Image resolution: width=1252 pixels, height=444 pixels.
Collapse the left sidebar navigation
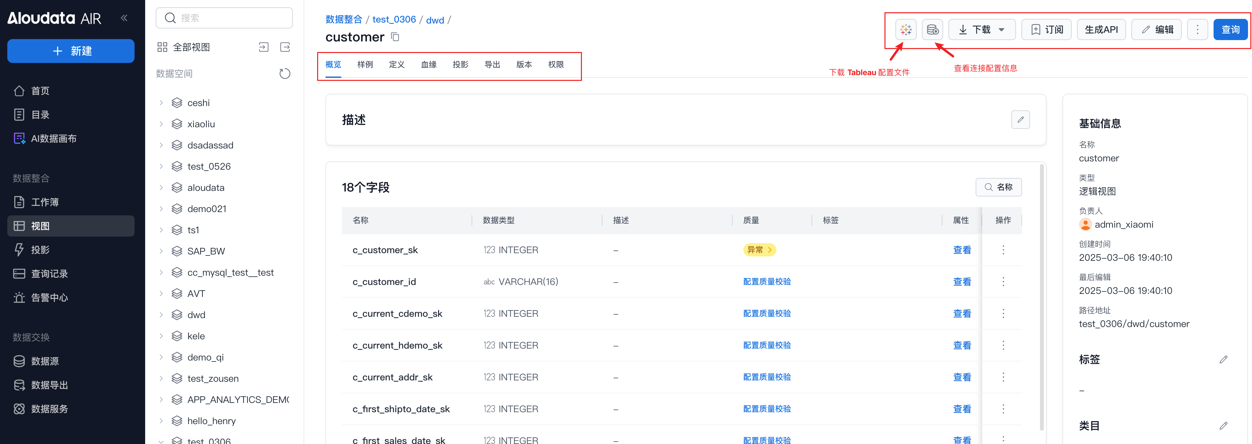tap(124, 18)
